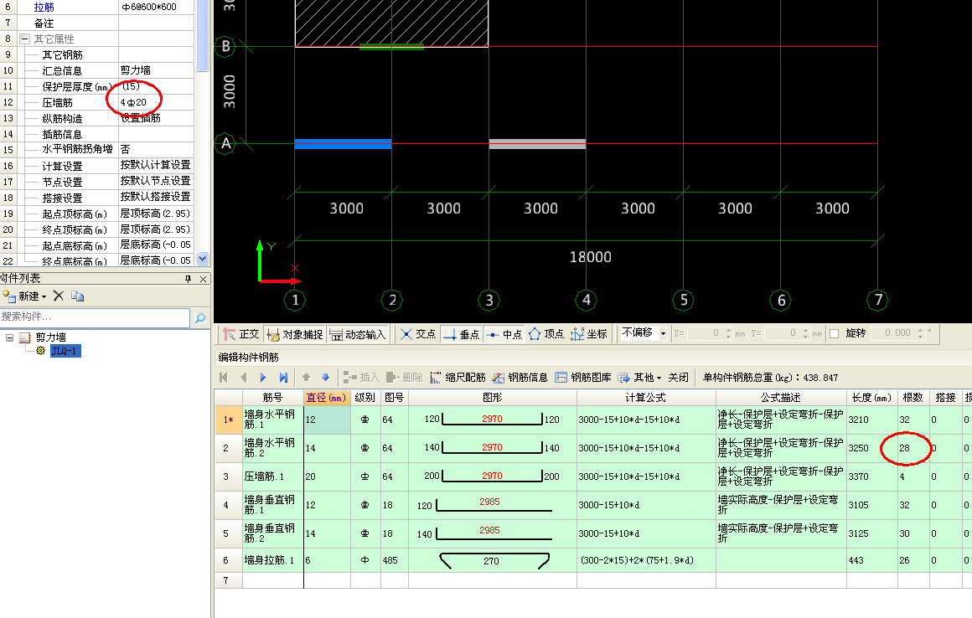Move the selected rebar row down
972x618 pixels.
coord(325,378)
